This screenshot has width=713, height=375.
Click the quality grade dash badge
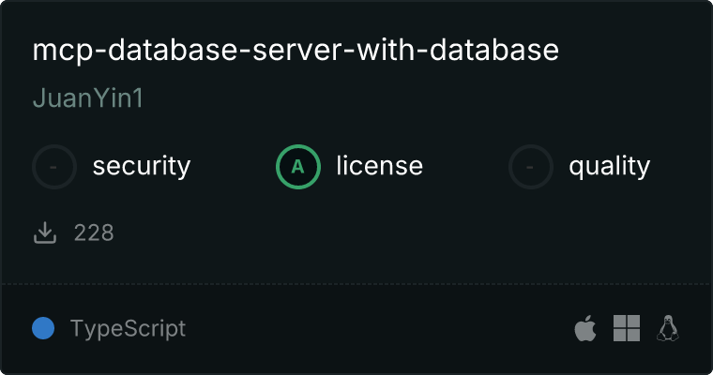click(531, 167)
